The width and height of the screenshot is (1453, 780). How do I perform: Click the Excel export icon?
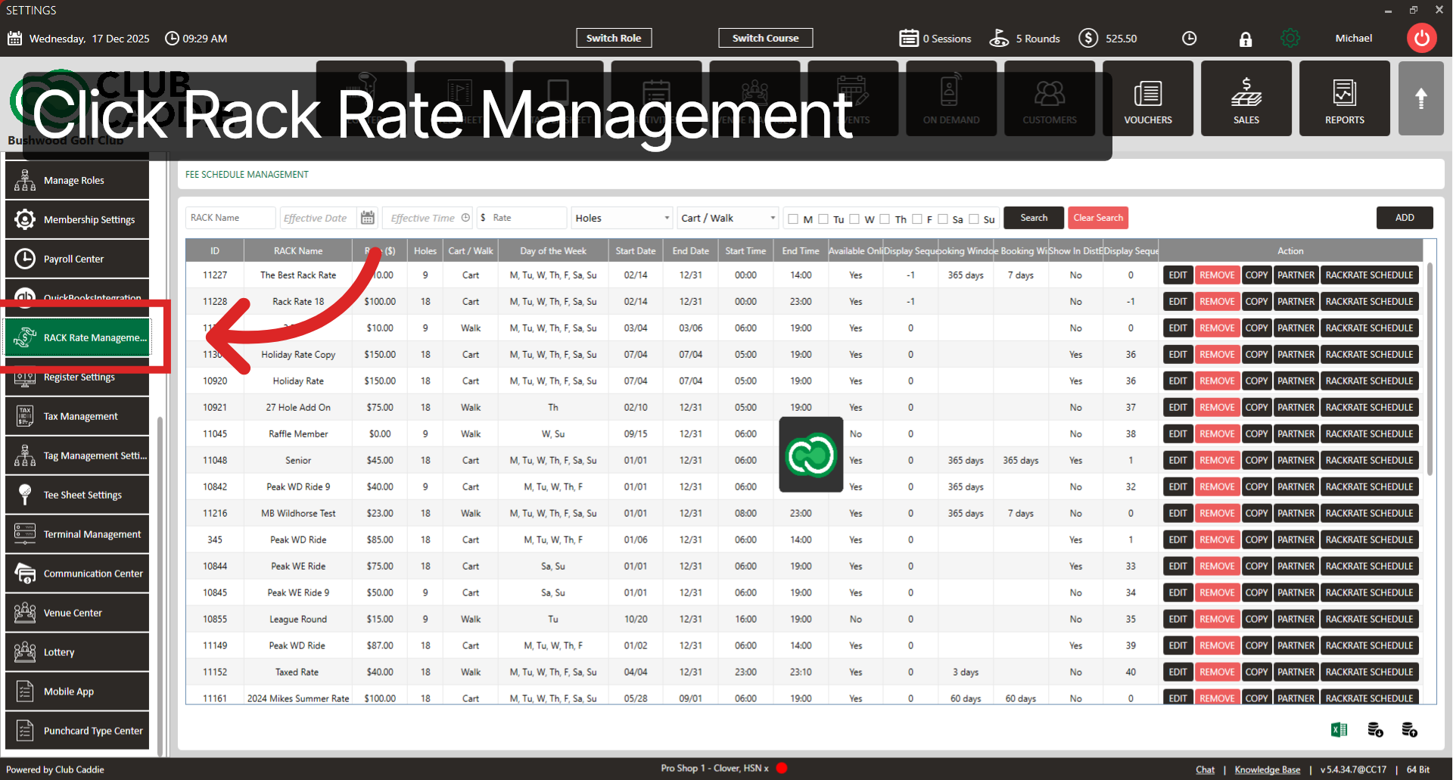pyautogui.click(x=1339, y=729)
